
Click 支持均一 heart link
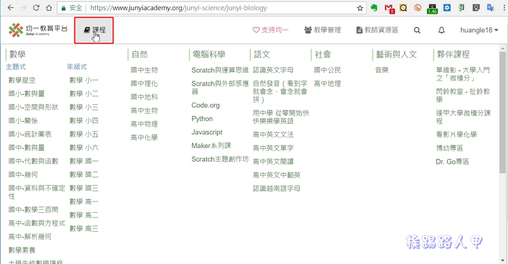271,30
